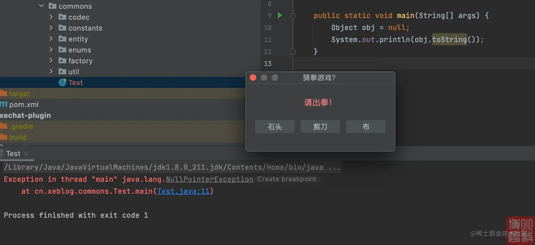
Task: Select the constants package
Action: (x=85, y=28)
